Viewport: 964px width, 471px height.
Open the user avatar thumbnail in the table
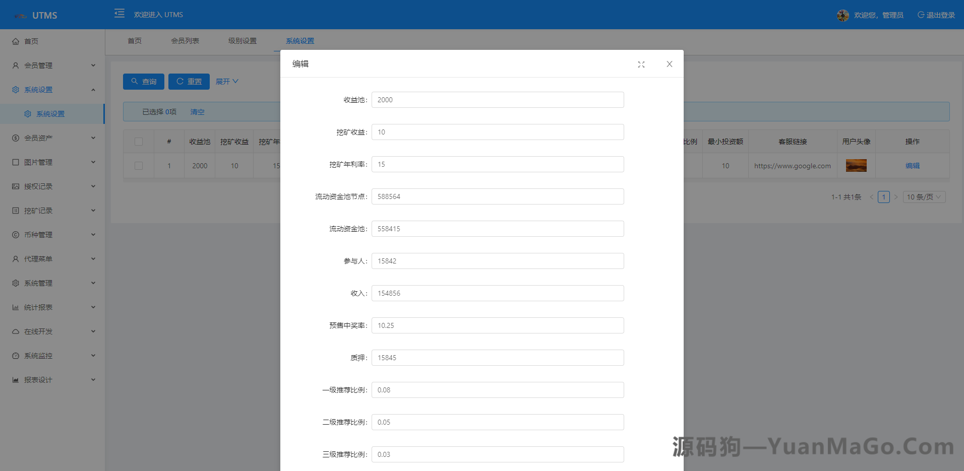coord(856,165)
